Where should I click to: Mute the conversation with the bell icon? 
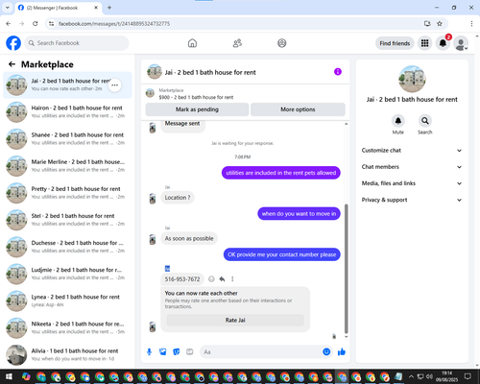point(398,121)
